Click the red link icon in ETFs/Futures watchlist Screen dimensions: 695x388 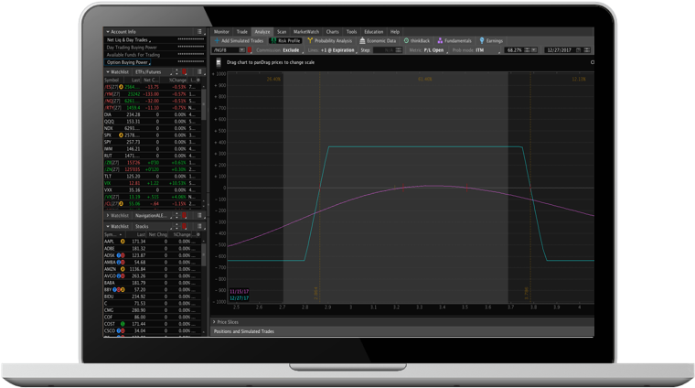coord(184,71)
